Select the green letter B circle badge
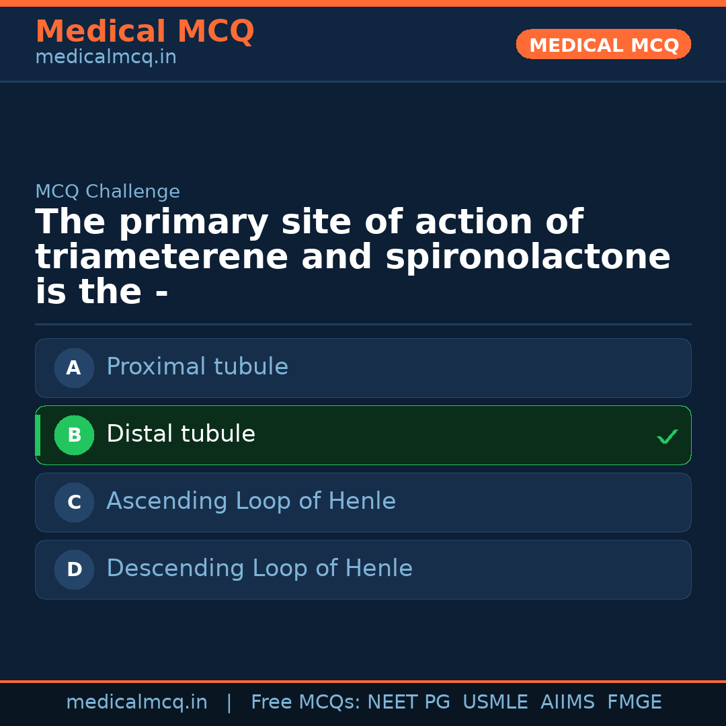 pos(74,436)
